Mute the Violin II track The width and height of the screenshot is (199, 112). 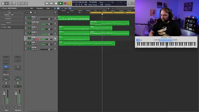[33, 34]
